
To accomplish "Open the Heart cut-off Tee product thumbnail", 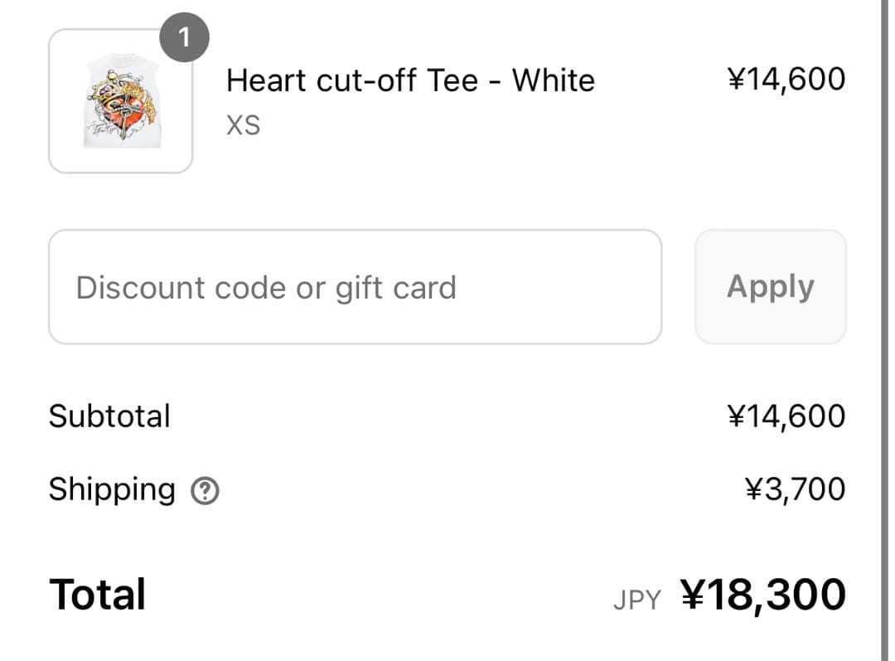I will coord(121,101).
